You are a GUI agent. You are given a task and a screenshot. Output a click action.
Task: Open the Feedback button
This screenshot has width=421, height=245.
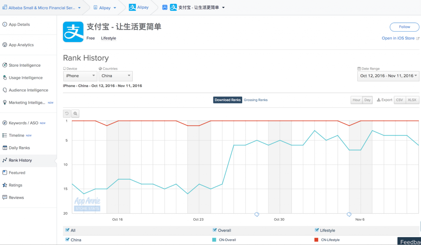pos(409,242)
